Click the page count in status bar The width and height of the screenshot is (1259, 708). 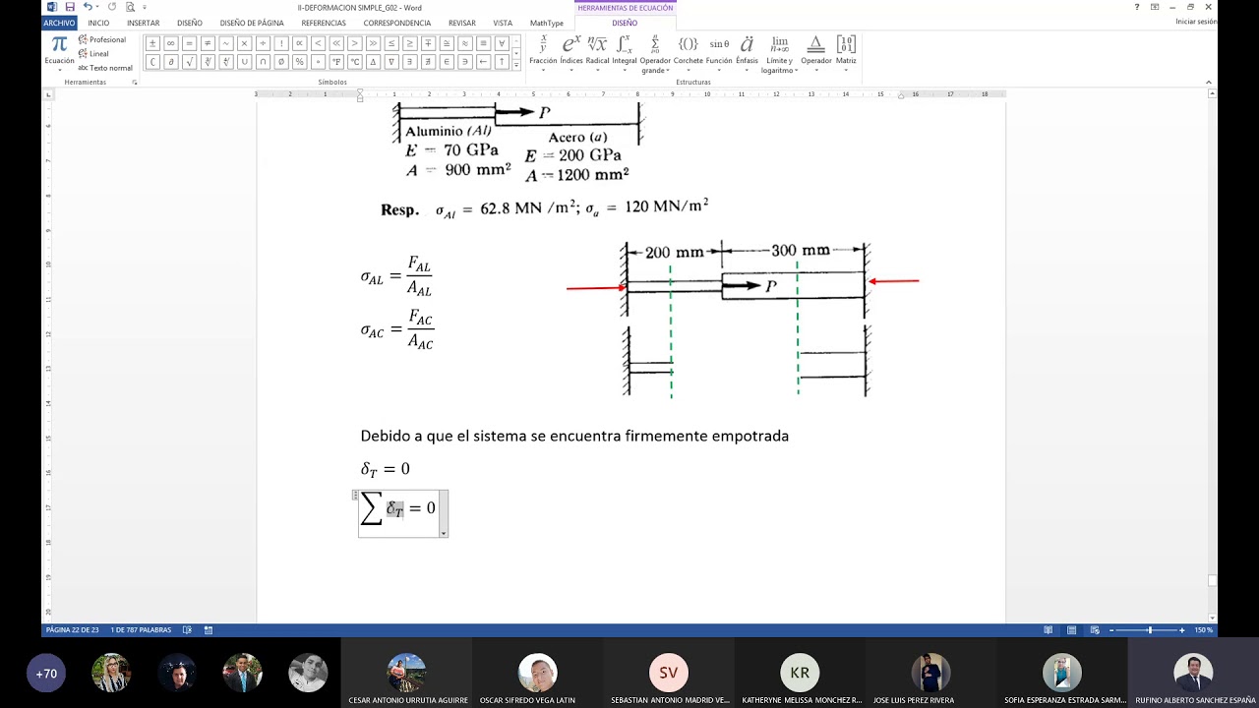tap(73, 629)
